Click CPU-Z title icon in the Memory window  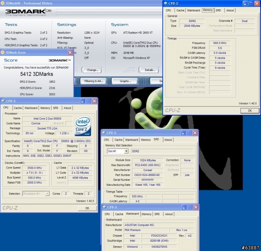coord(166,3)
